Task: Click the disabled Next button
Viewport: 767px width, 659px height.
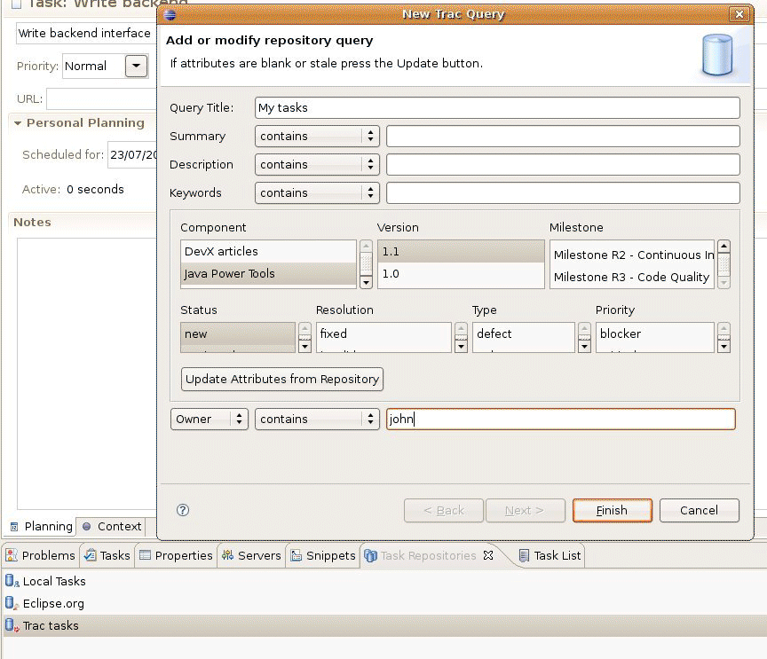Action: (x=525, y=510)
